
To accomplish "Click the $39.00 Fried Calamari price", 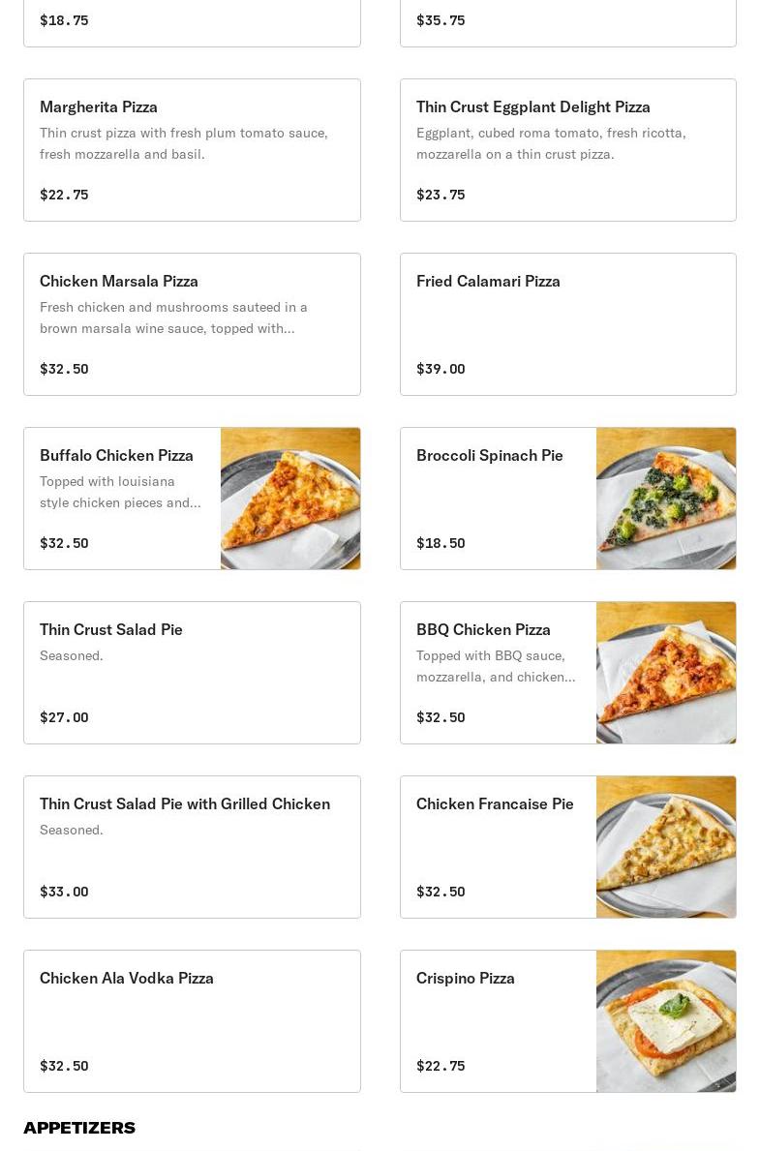I will [441, 369].
